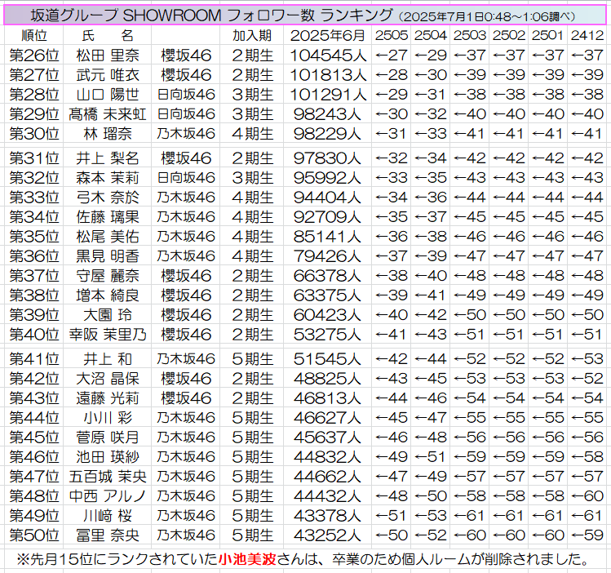Click the name 小川 彩

(x=108, y=417)
